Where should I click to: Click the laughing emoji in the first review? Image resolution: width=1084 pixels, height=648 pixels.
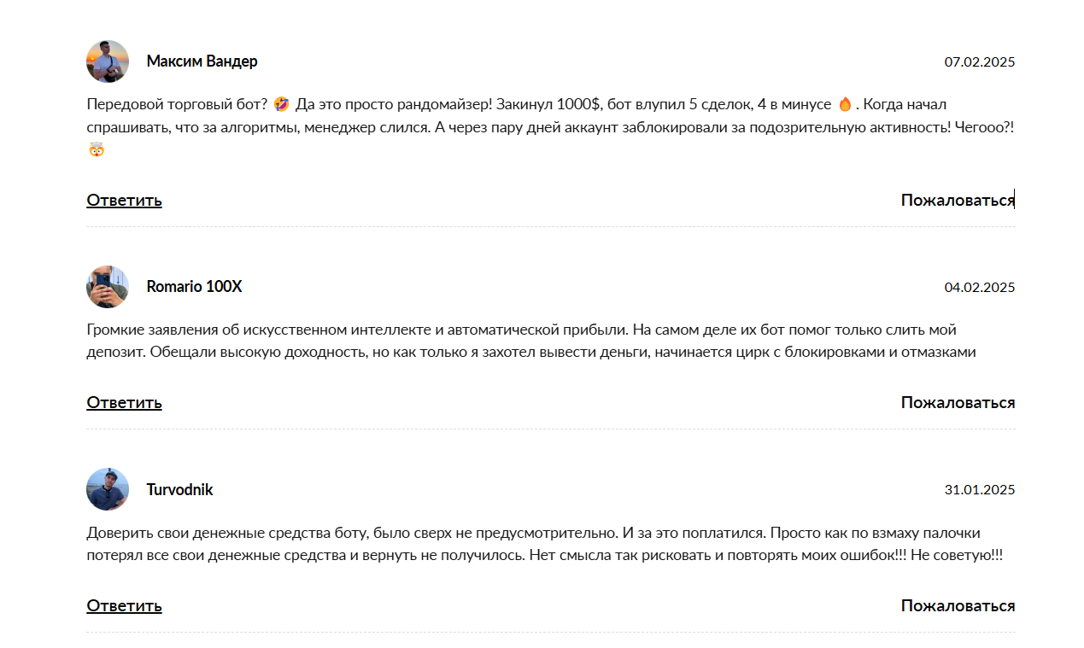point(282,104)
